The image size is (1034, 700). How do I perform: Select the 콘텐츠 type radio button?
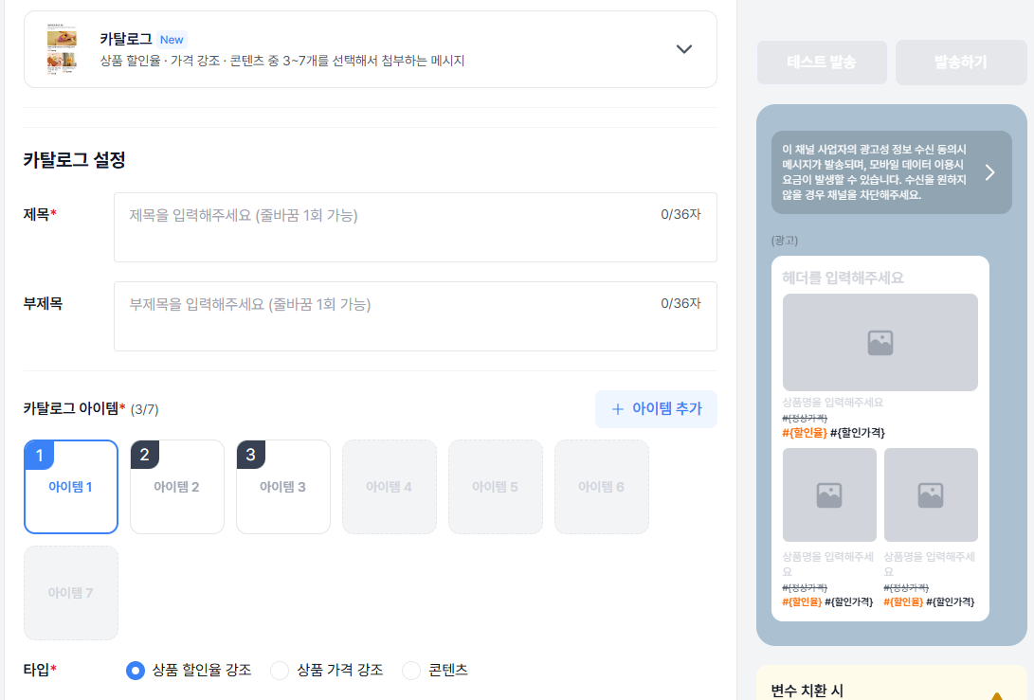click(411, 671)
